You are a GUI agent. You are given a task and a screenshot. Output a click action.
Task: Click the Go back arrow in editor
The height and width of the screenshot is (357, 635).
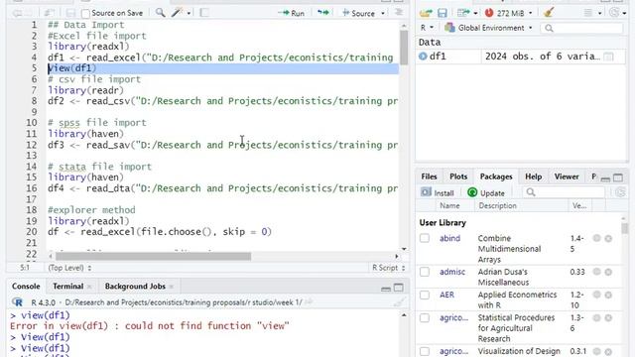(x=17, y=13)
